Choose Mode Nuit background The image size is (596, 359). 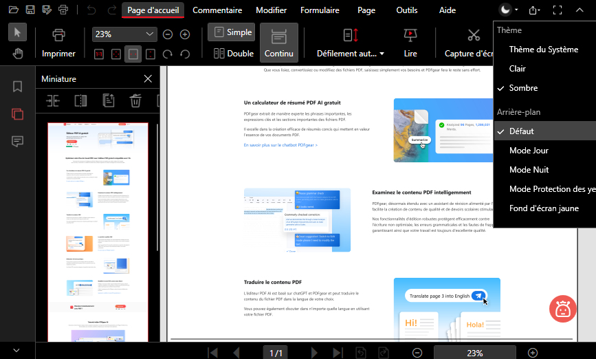point(528,170)
